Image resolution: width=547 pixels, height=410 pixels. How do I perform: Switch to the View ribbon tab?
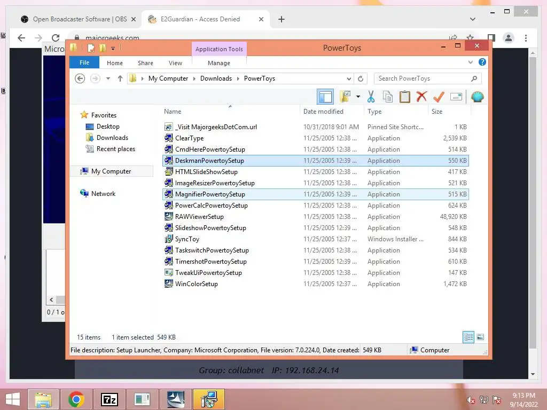pyautogui.click(x=175, y=63)
